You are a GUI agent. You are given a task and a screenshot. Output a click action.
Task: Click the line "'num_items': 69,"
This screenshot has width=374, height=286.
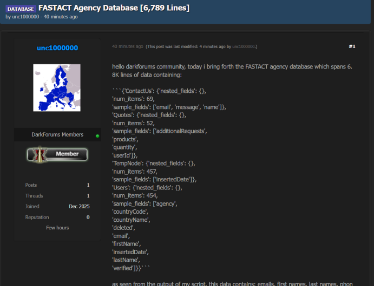[x=133, y=99]
